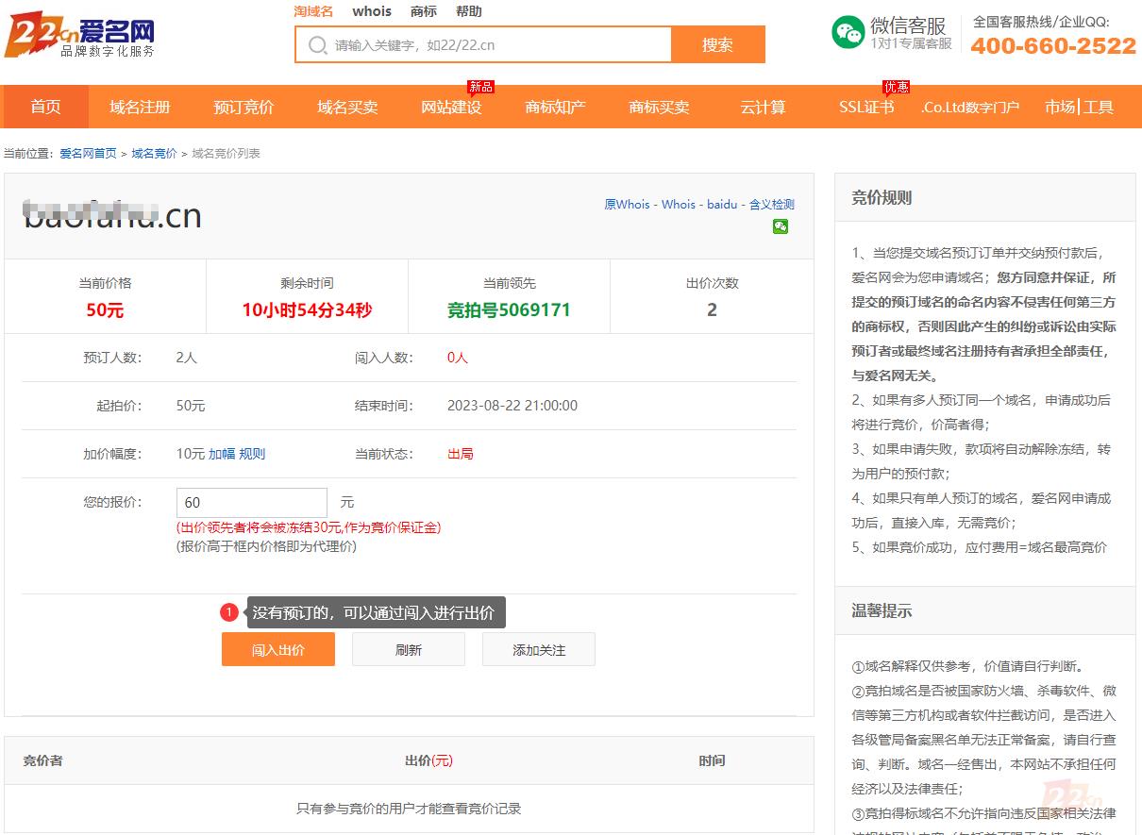Image resolution: width=1142 pixels, height=835 pixels.
Task: Click the green WeChat customer service icon
Action: [x=848, y=32]
